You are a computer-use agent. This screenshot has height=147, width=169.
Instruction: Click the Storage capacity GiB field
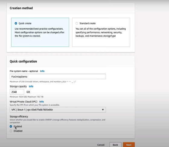click(17, 92)
